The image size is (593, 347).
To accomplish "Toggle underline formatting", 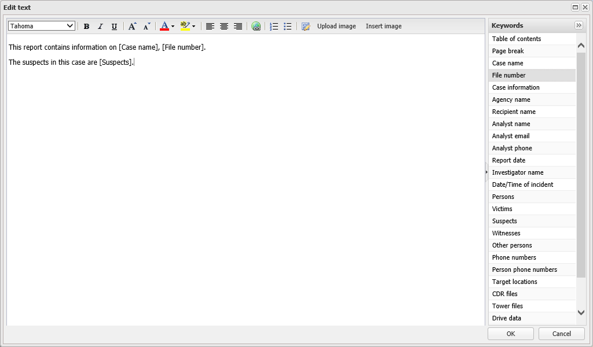I will coord(114,26).
